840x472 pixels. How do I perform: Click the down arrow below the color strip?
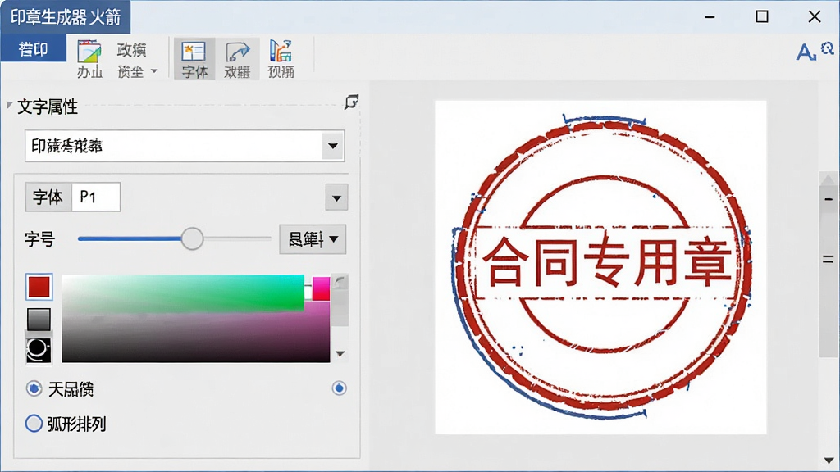click(x=340, y=353)
